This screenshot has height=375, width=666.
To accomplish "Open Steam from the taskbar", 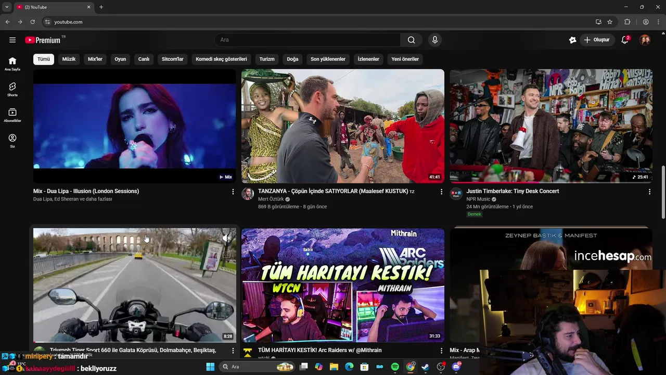I will click(x=426, y=367).
